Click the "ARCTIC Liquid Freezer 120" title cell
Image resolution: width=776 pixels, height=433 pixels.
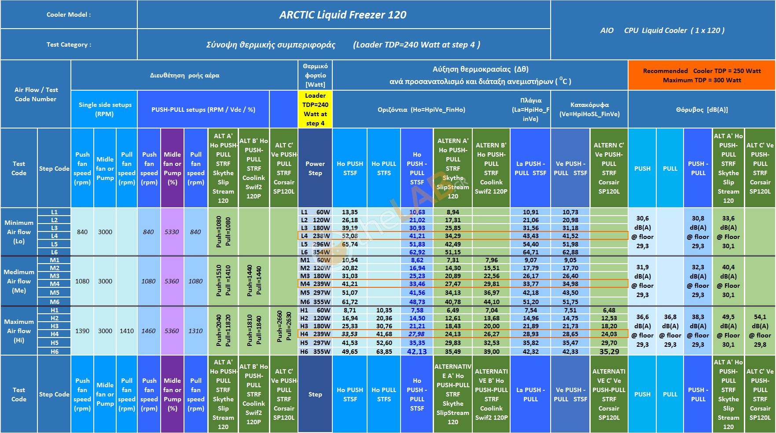344,15
